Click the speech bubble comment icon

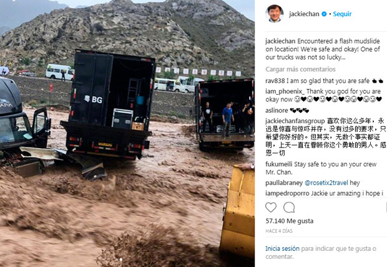tap(289, 207)
